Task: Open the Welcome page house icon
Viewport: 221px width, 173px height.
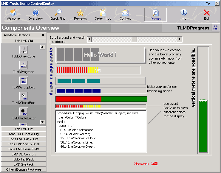Action: pos(13,13)
